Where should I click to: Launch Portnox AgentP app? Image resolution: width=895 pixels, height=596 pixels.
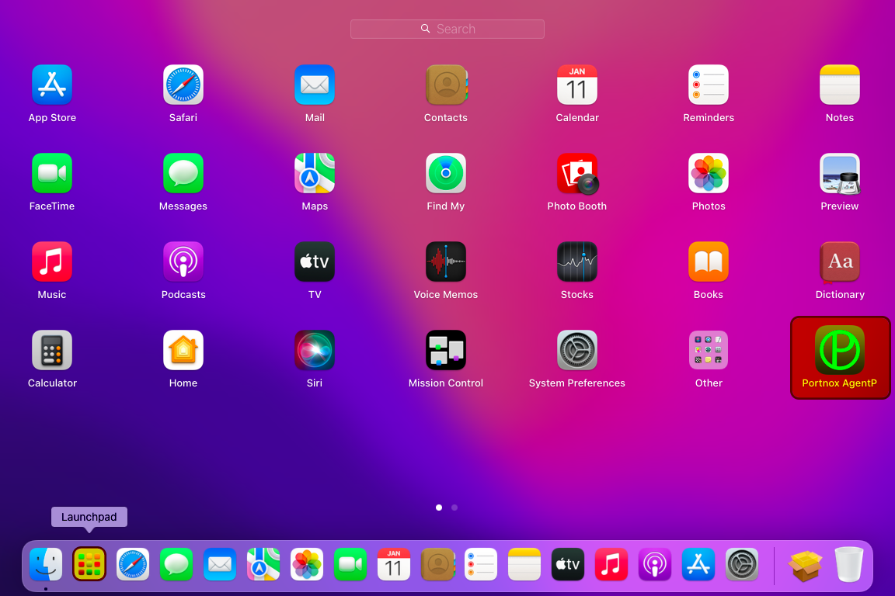point(840,358)
